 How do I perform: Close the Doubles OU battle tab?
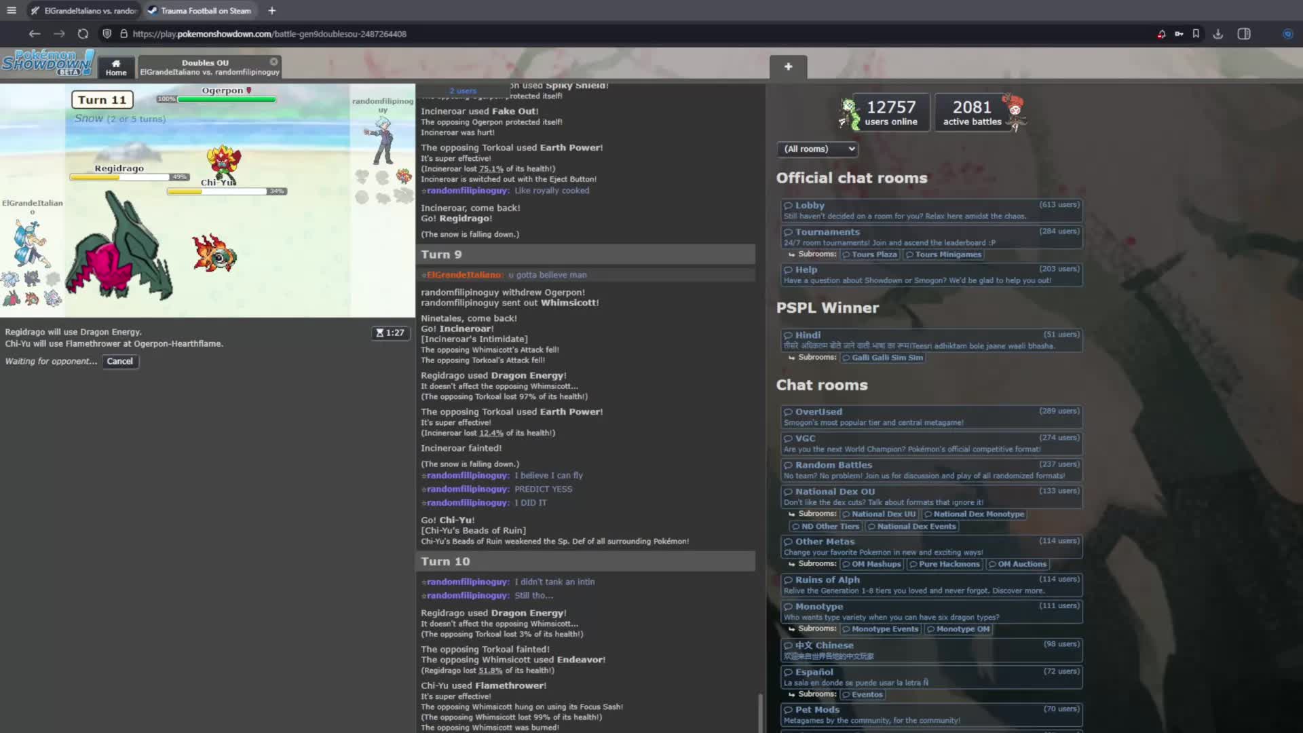[x=273, y=62]
